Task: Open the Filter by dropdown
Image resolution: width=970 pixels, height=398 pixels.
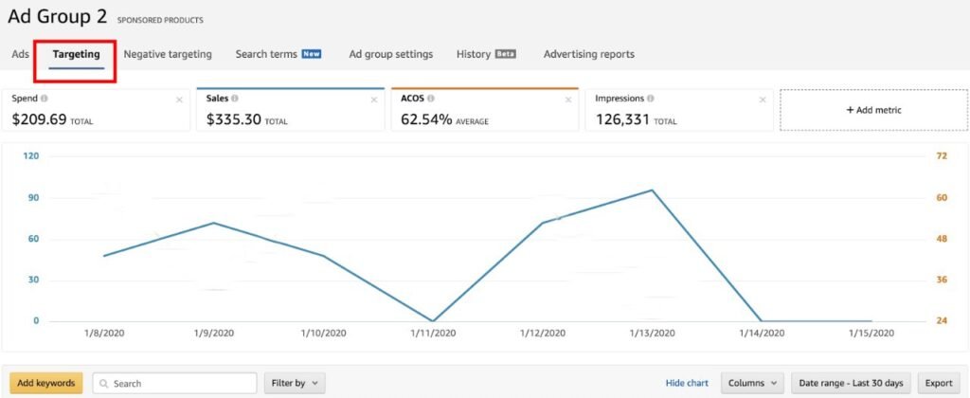Action: [295, 383]
